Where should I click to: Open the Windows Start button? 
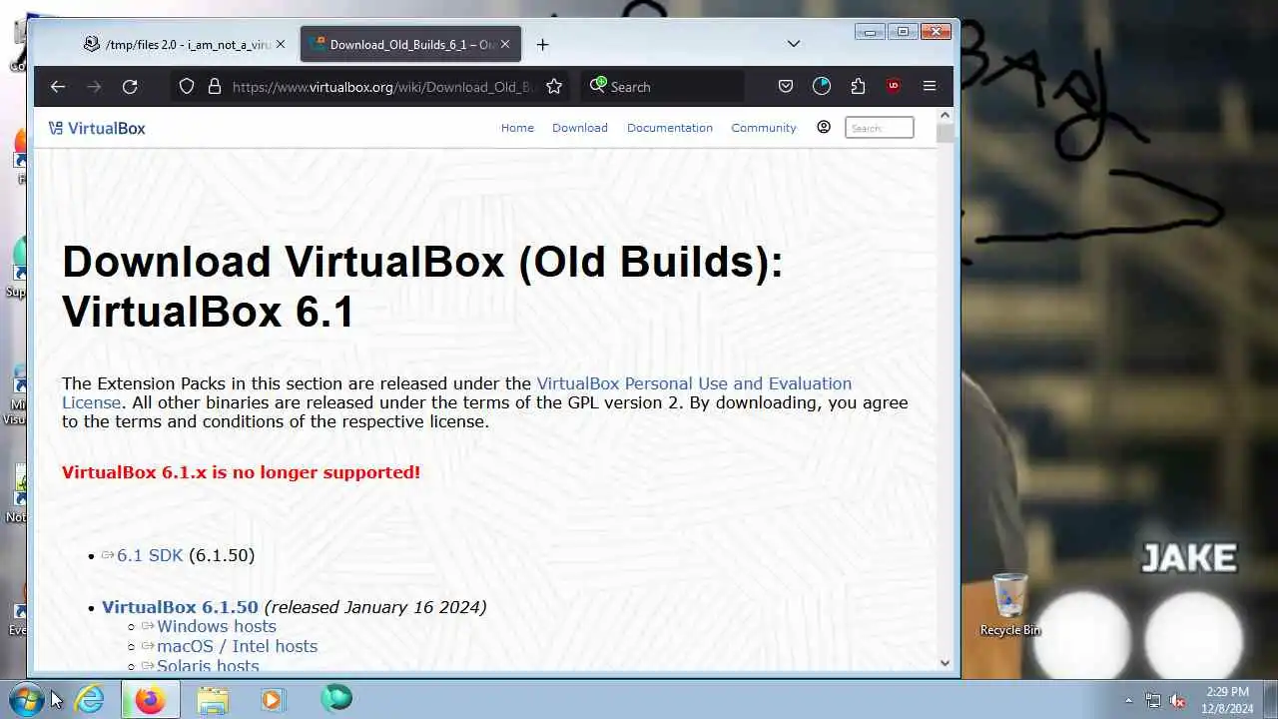click(25, 699)
